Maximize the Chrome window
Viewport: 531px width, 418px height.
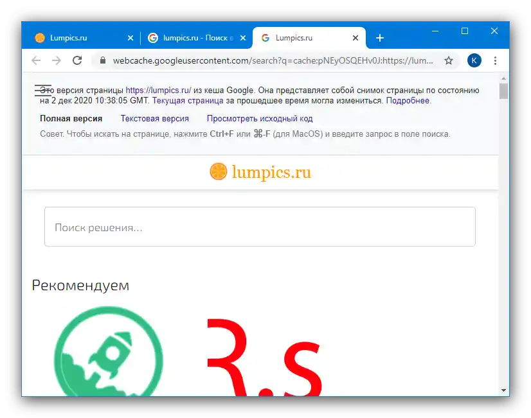(x=465, y=31)
